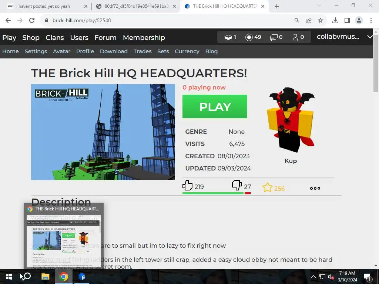Click the green PLAY button
379x284 pixels.
pos(215,106)
